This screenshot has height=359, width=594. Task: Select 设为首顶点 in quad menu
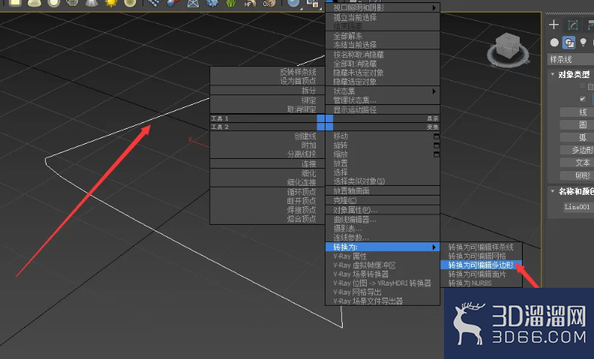[x=268, y=81]
